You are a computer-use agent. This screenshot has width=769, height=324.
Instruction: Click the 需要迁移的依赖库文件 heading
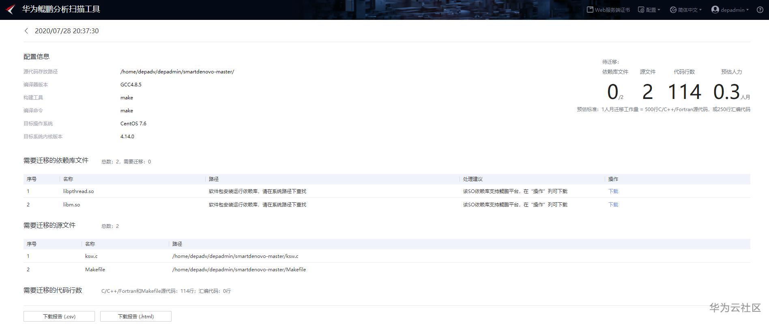pyautogui.click(x=56, y=161)
